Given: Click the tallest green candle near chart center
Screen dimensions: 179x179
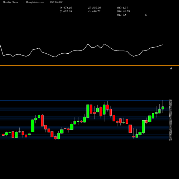Looking at the screenshot, I should click(x=88, y=111).
